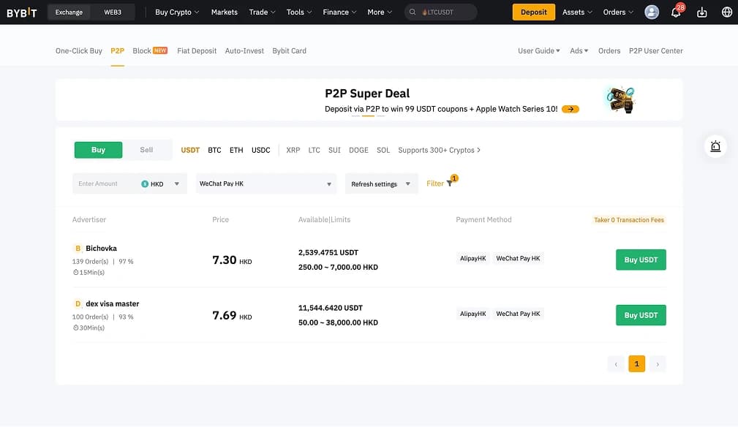Open the Refresh settings dropdown

pyautogui.click(x=380, y=184)
